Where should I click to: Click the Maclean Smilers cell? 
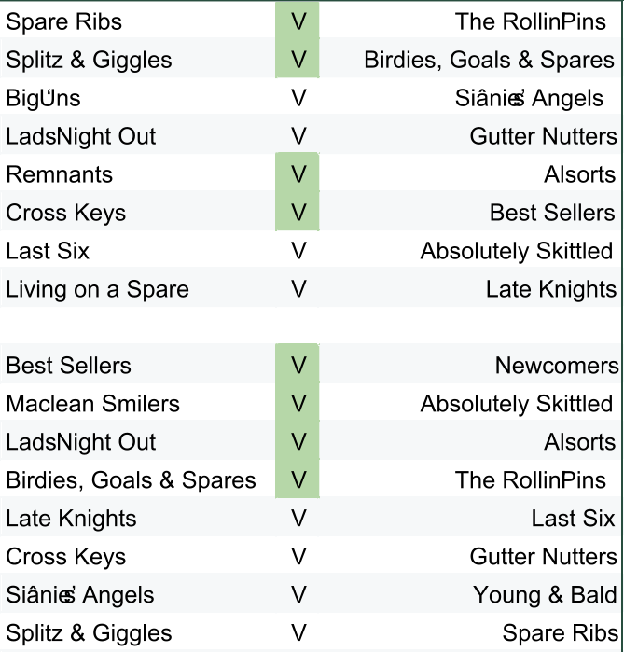click(x=92, y=404)
